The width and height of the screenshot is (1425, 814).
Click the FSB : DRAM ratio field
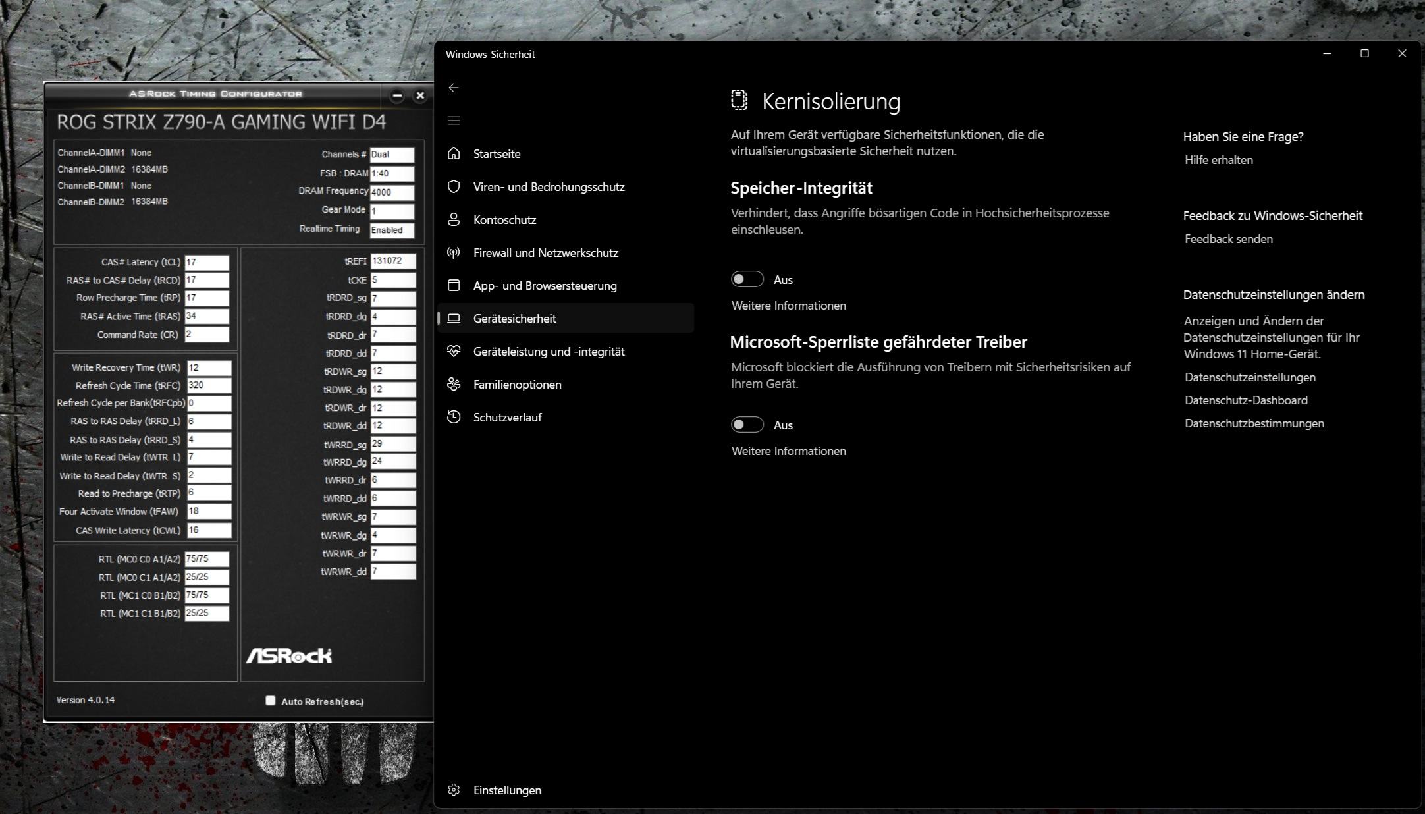(392, 174)
